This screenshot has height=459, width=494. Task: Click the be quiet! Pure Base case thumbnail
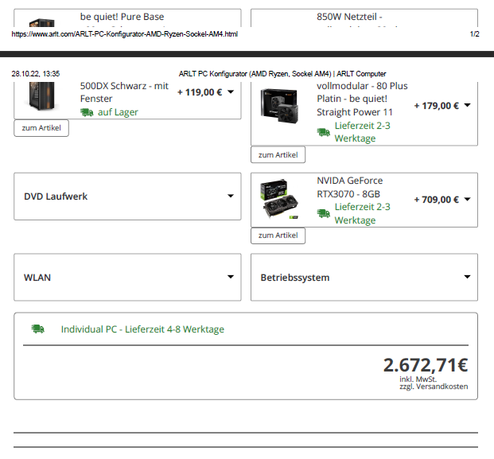pos(41,95)
